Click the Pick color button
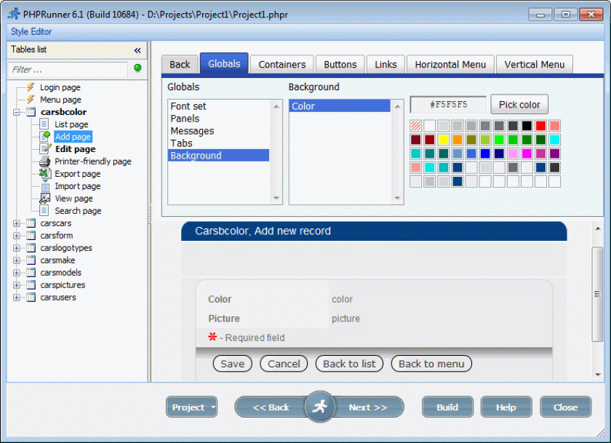Image resolution: width=611 pixels, height=443 pixels. point(519,105)
